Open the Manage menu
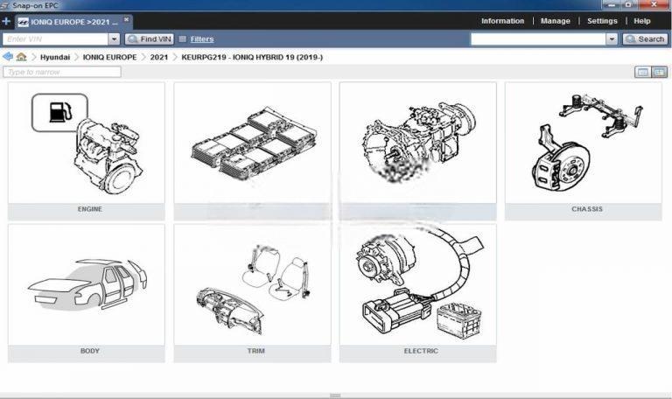This screenshot has height=399, width=672. tap(555, 21)
